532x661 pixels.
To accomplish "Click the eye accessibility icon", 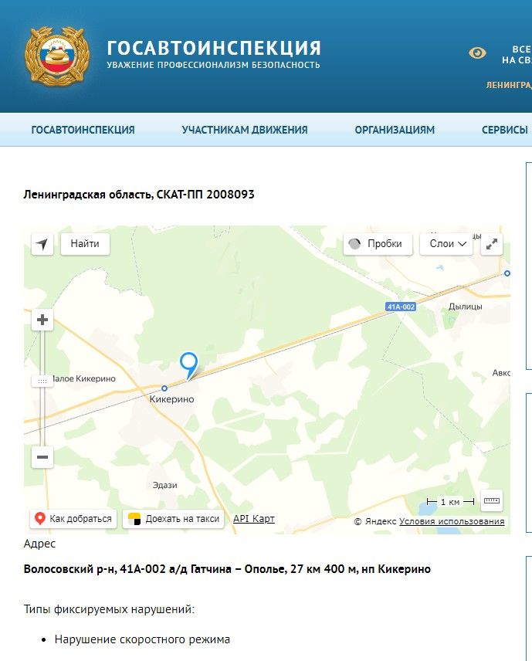I will 478,53.
